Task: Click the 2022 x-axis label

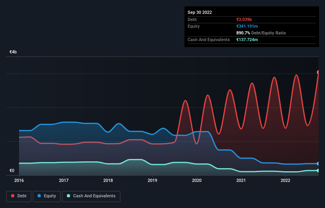Action: [x=285, y=180]
